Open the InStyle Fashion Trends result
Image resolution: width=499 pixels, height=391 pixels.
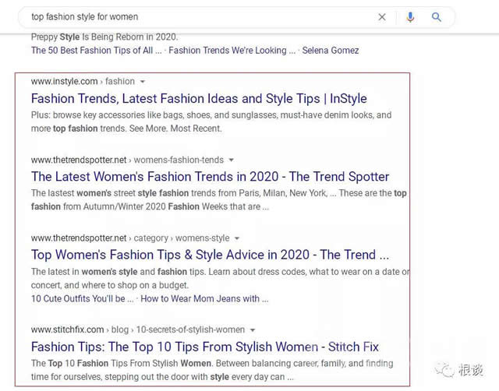[199, 99]
